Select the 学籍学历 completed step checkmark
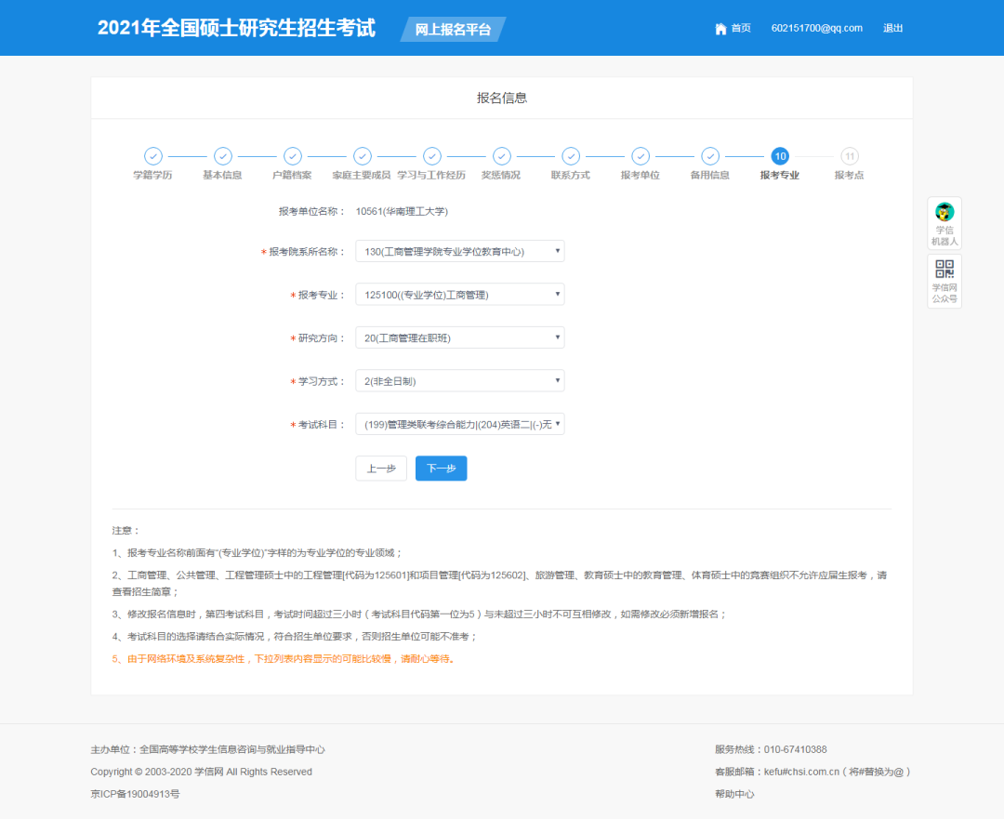1004x819 pixels. (152, 156)
